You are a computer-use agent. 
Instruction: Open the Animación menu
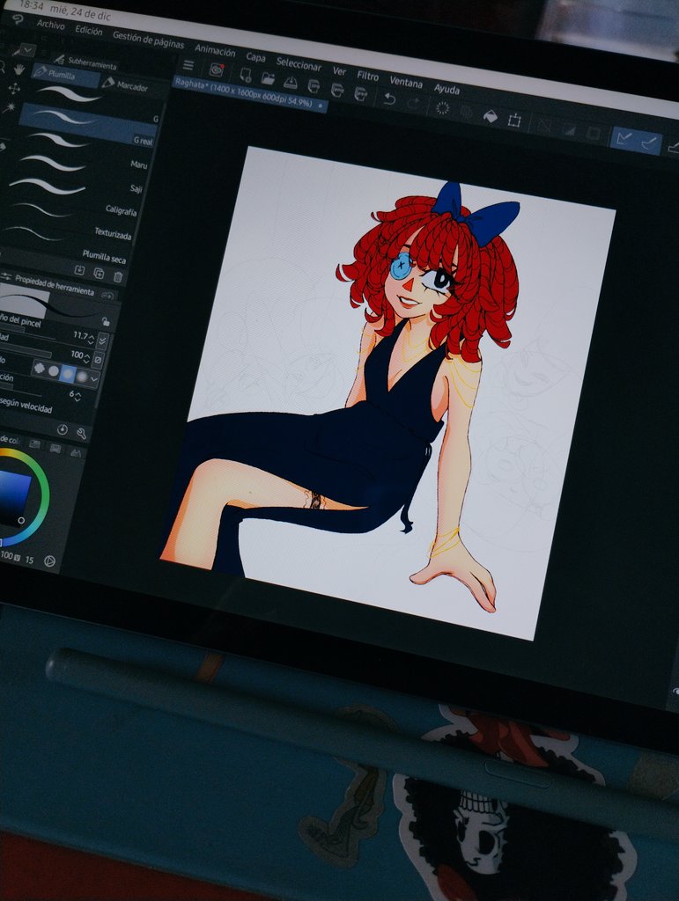click(x=215, y=50)
